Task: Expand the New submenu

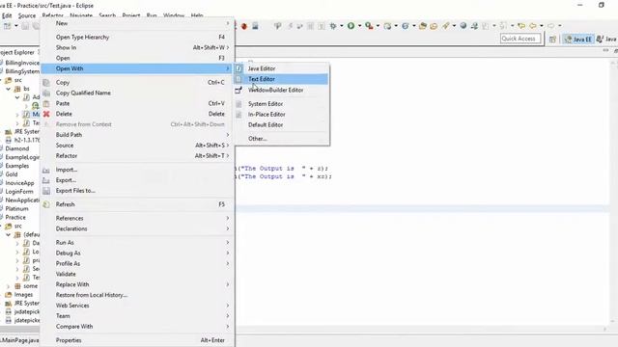Action: tap(137, 23)
